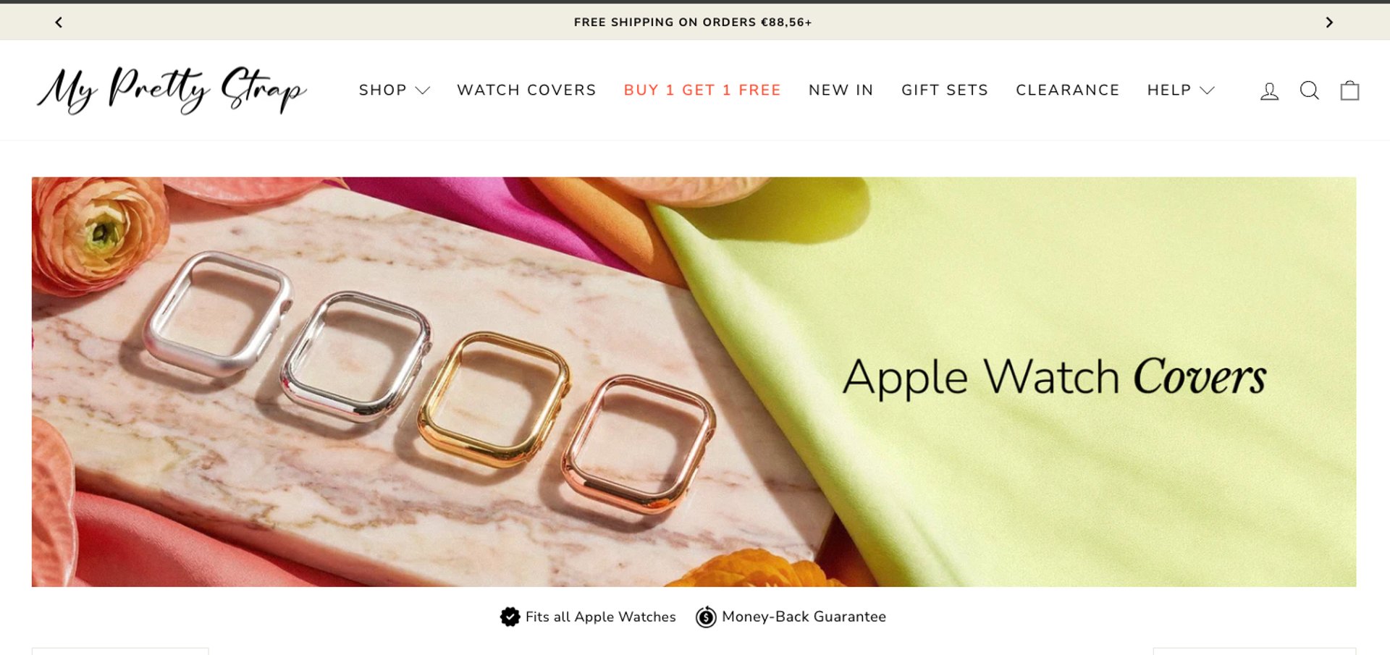Open the search magnifier icon
This screenshot has height=655, width=1390.
(x=1309, y=90)
